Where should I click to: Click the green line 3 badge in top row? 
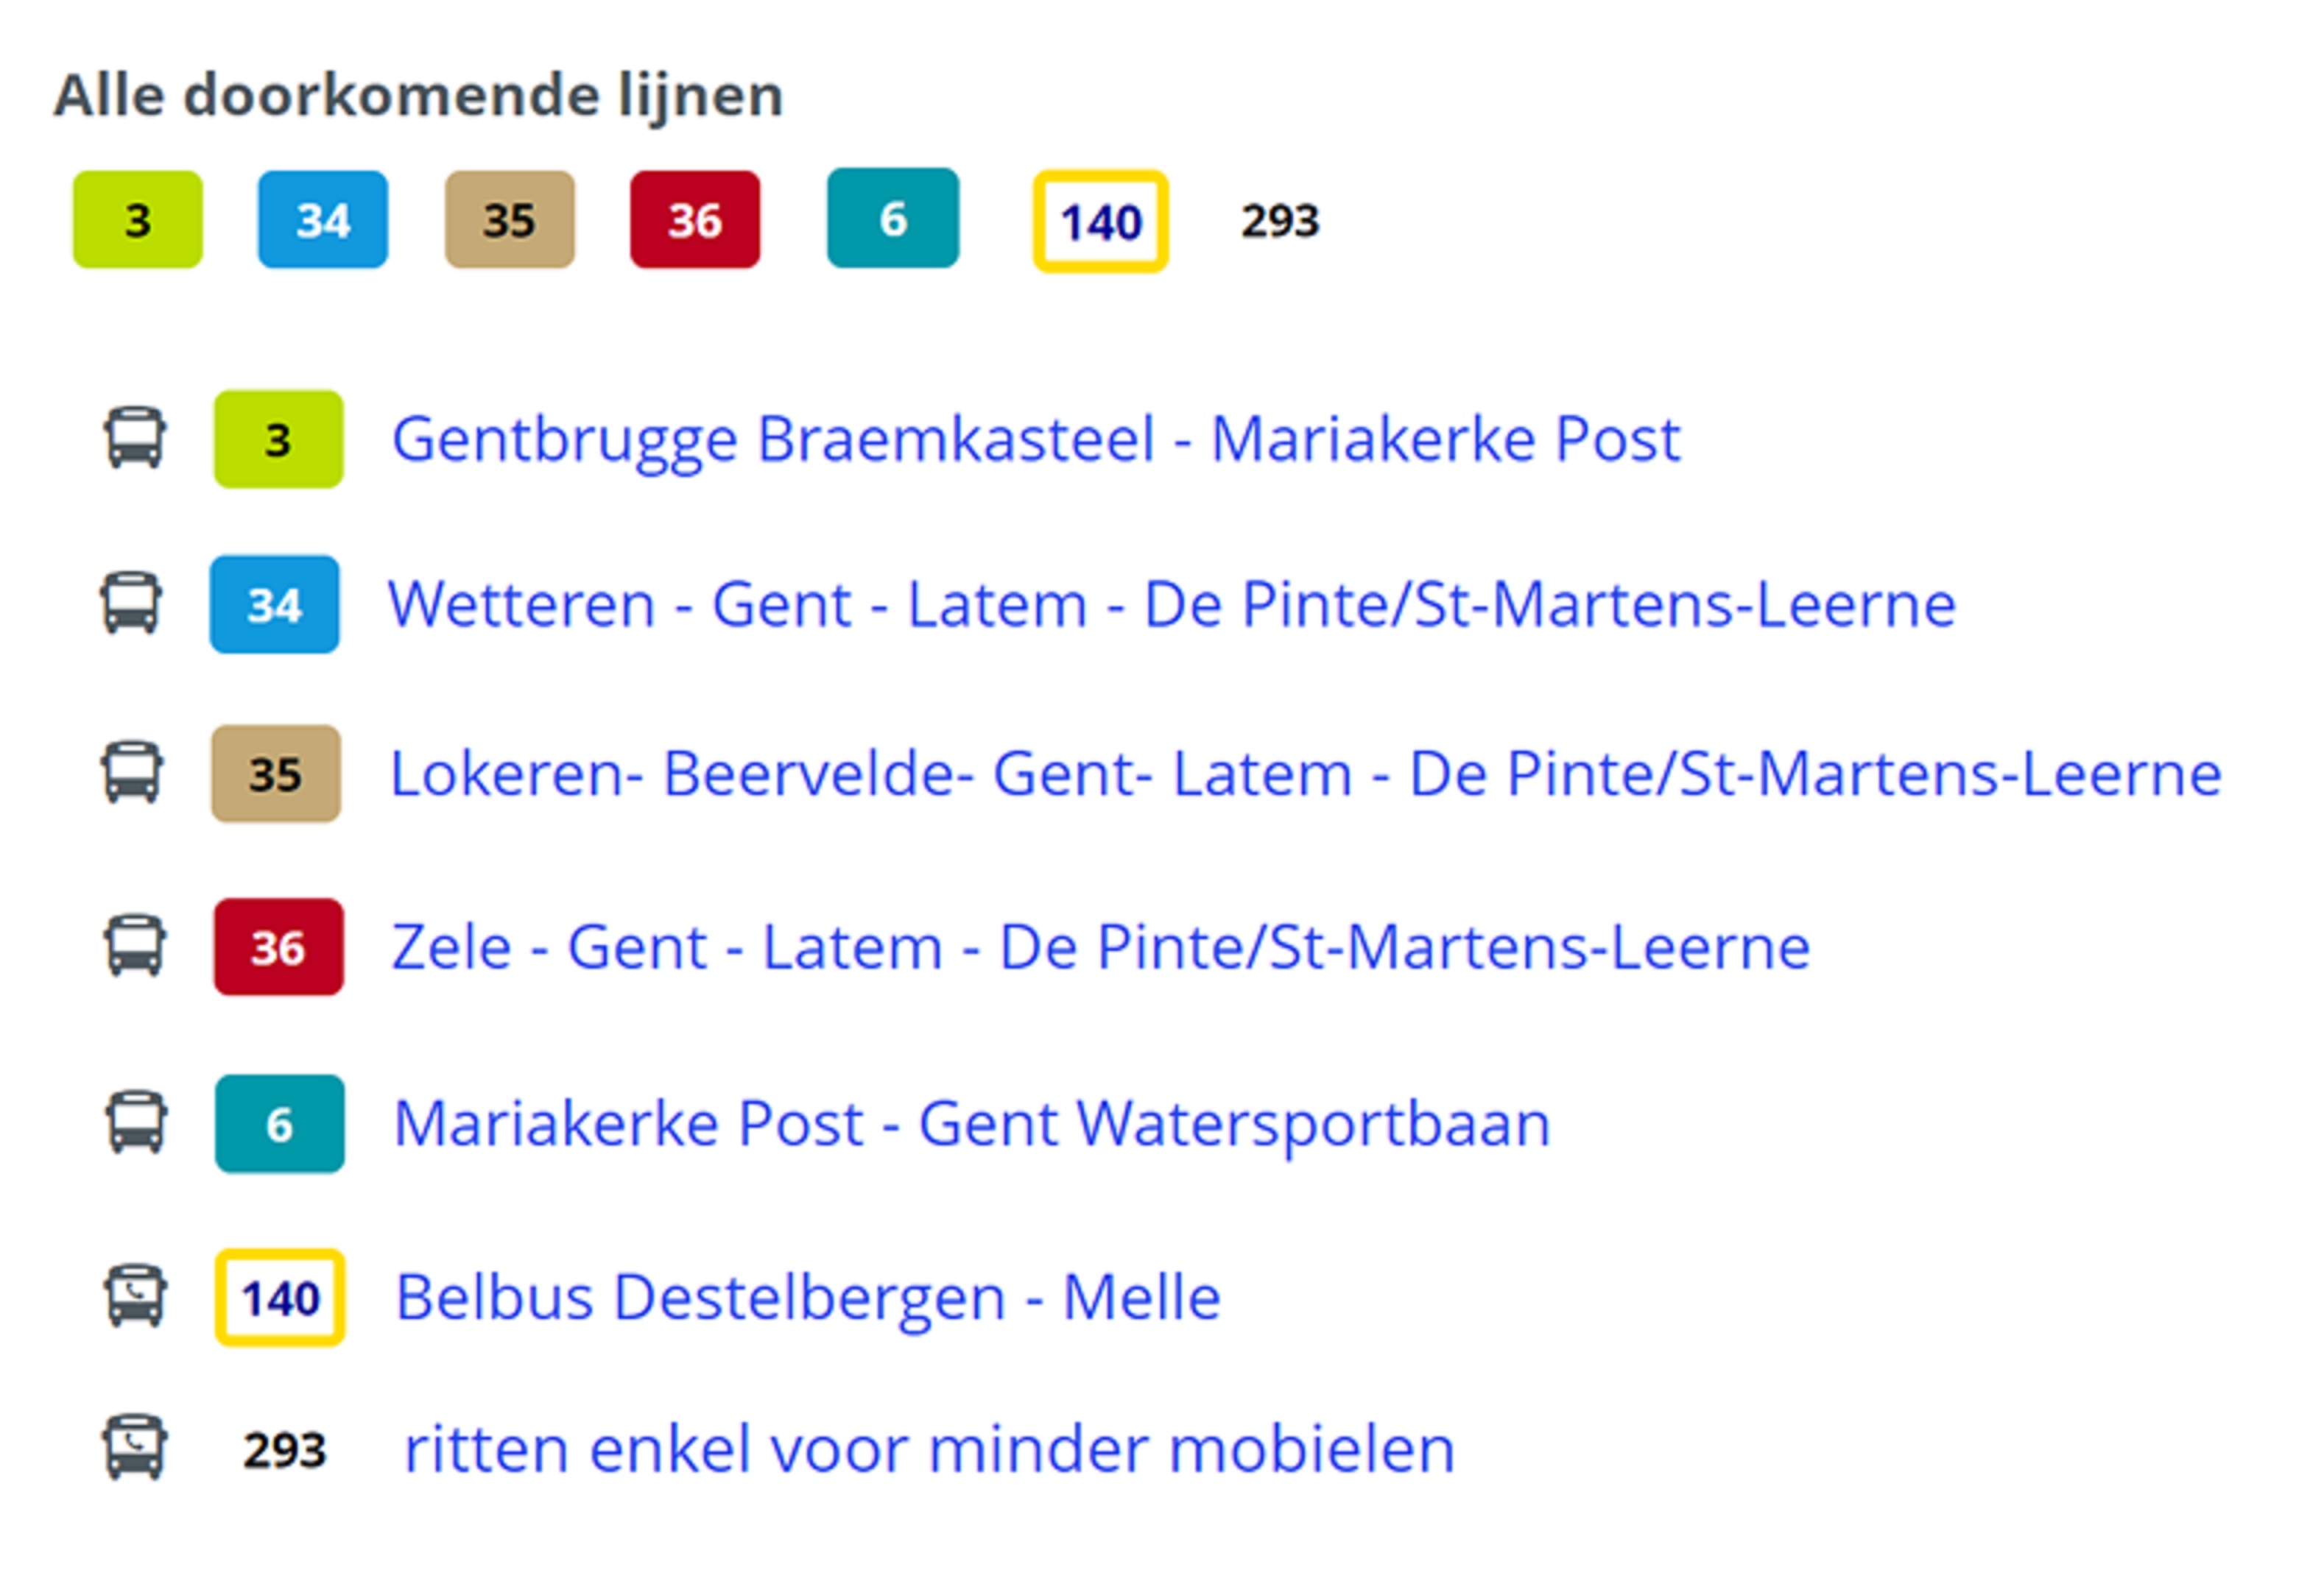tap(137, 219)
